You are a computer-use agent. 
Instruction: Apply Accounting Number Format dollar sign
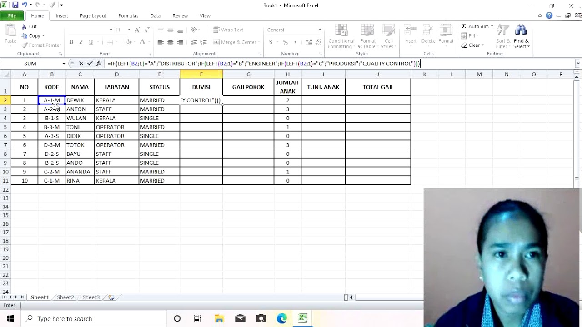point(271,42)
